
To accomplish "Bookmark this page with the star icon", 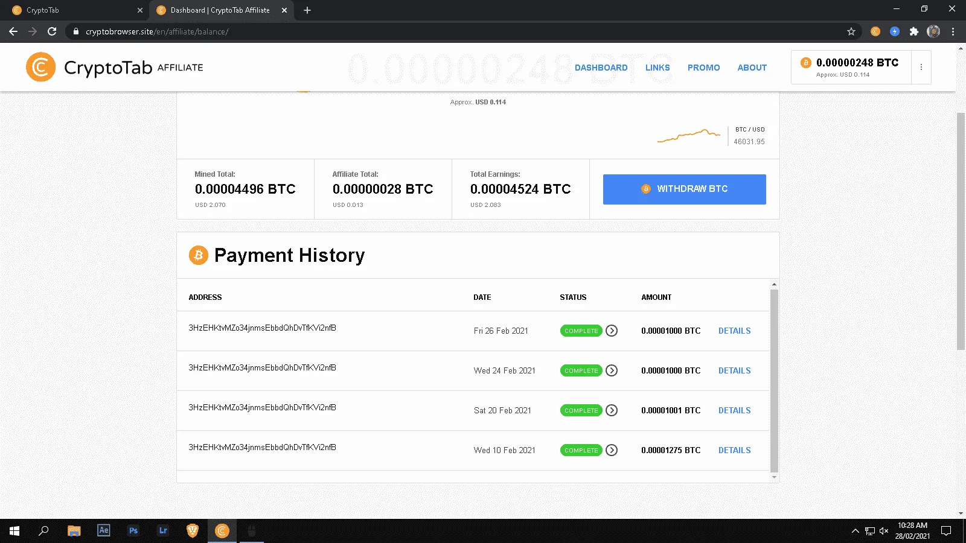I will click(x=851, y=31).
